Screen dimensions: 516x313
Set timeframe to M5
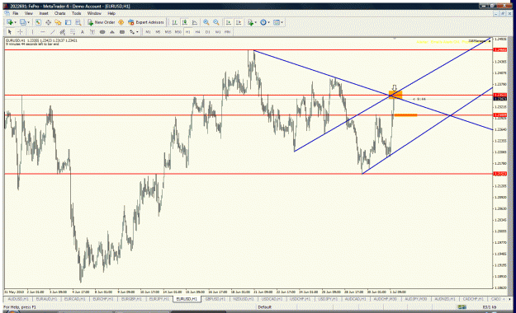coord(158,32)
